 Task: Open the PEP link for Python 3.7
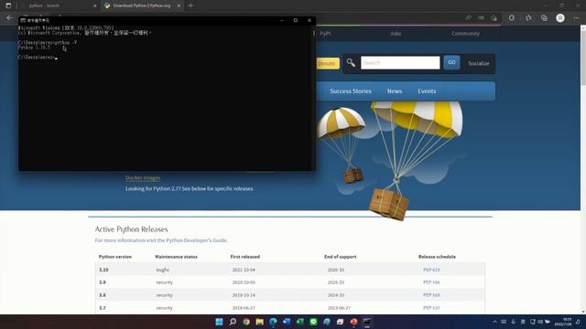[x=431, y=308]
